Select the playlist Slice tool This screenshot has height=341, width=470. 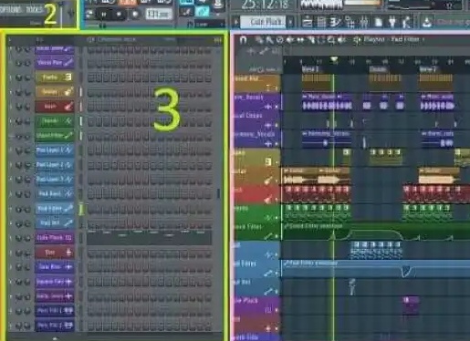311,40
